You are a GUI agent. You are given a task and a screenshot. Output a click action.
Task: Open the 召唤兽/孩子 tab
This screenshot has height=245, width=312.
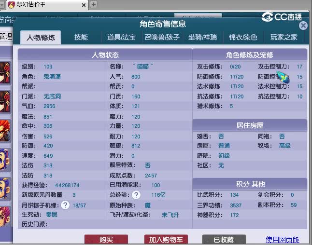point(162,37)
